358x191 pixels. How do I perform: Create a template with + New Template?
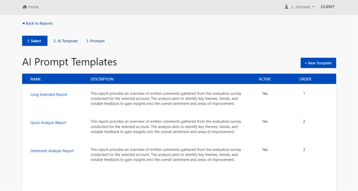[318, 63]
